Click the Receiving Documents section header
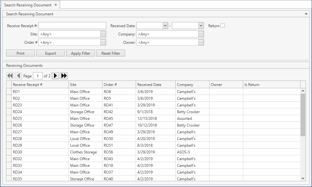Image resolution: width=312 pixels, height=187 pixels. (24, 65)
